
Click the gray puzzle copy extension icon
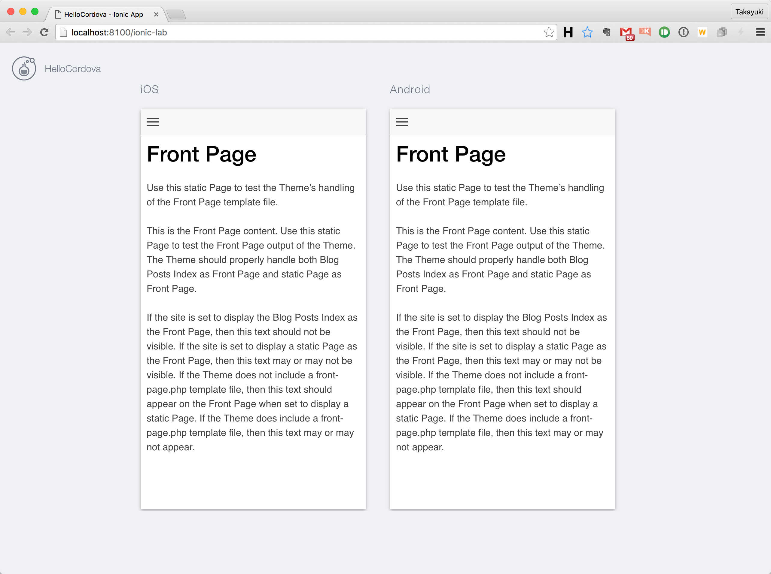(722, 32)
